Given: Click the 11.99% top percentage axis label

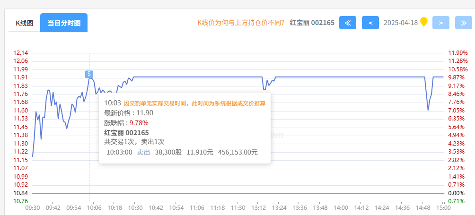Looking at the screenshot, I should 457,52.
